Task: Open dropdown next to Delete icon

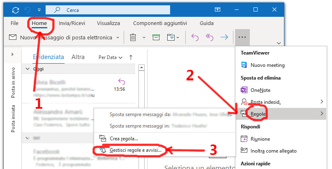Action: click(x=144, y=38)
